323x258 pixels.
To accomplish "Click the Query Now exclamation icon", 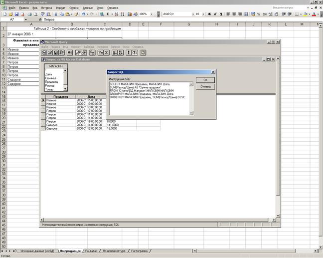I will (x=129, y=52).
